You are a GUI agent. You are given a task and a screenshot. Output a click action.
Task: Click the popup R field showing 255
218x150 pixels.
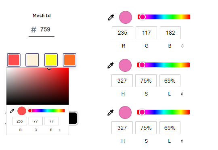click(20, 121)
